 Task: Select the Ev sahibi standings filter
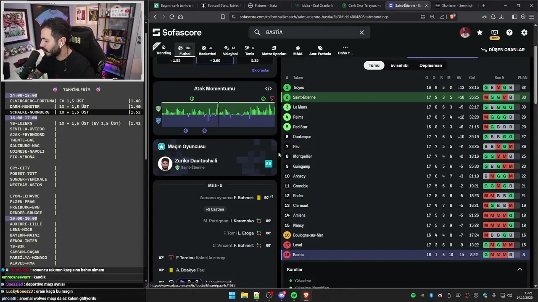(399, 65)
